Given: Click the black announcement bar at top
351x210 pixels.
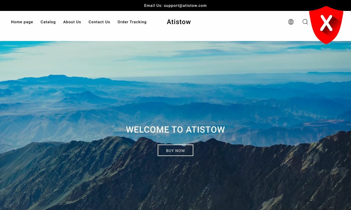Looking at the screenshot, I should click(175, 5).
